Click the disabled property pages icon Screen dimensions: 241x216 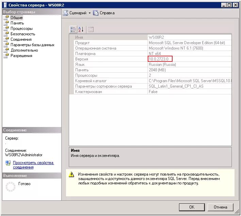[91, 30]
